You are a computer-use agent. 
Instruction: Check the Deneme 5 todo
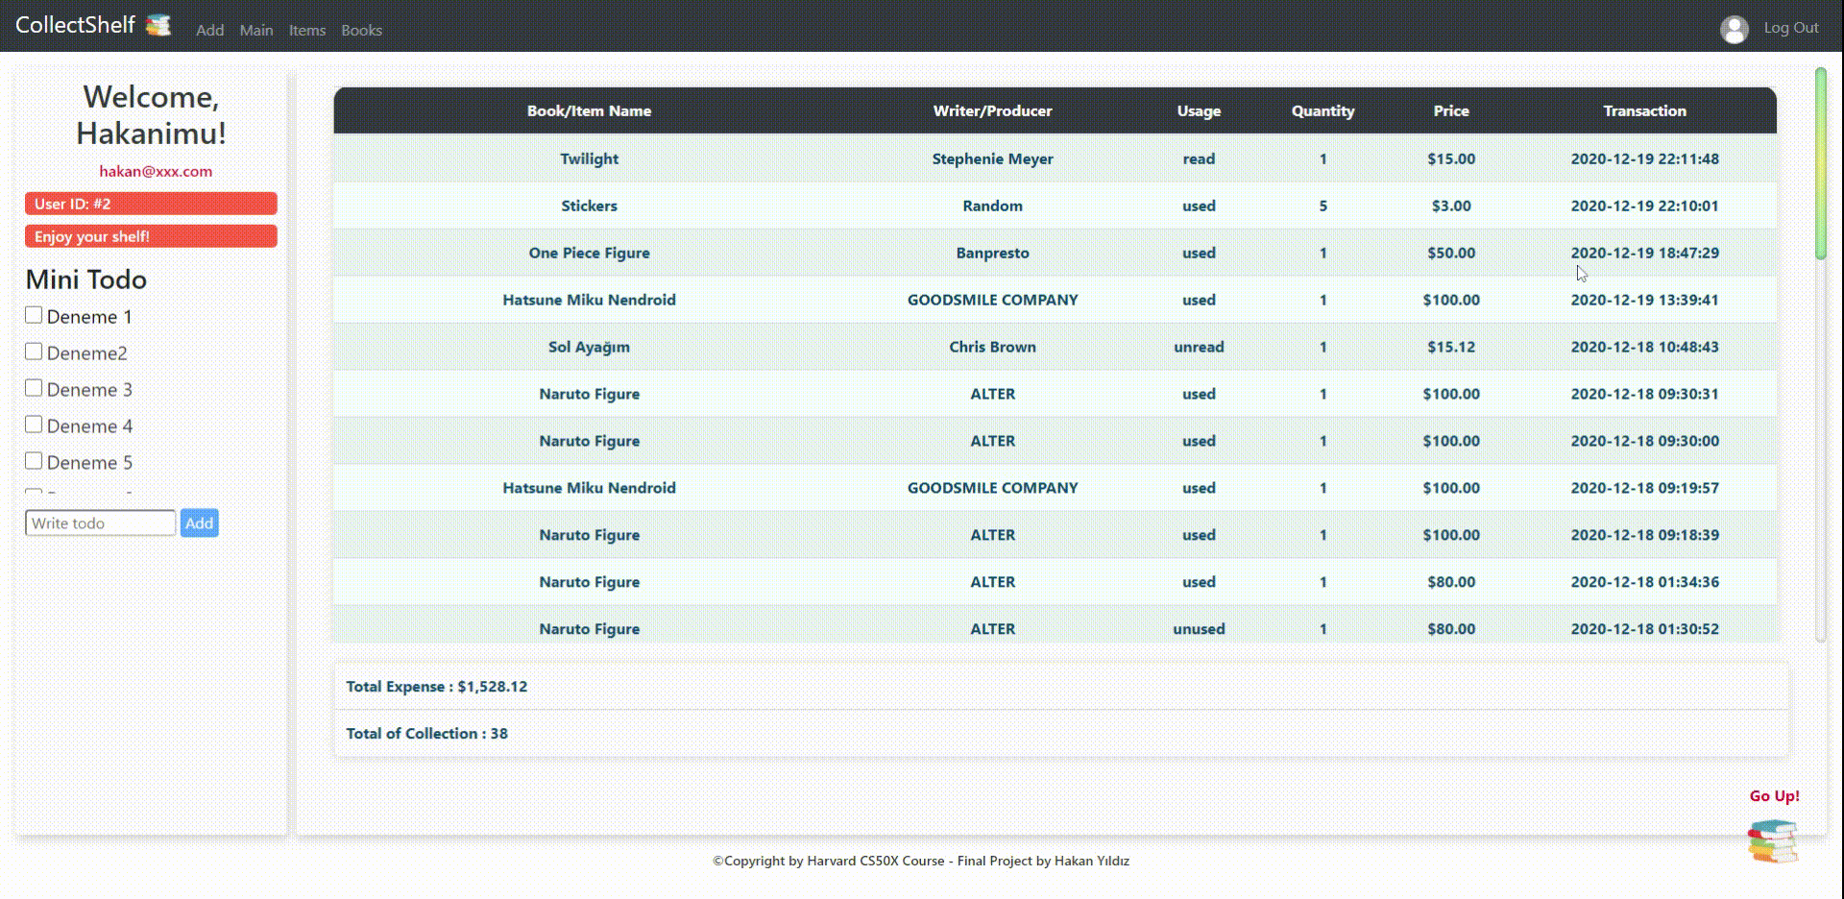[x=34, y=461]
